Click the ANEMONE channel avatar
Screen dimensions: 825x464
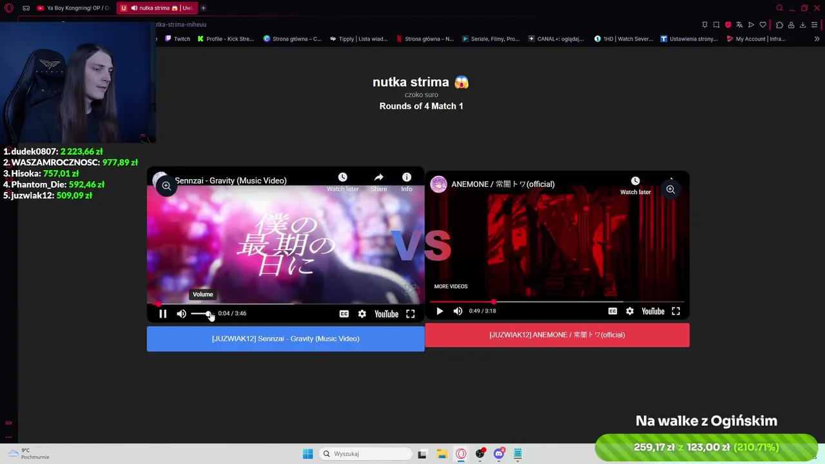pyautogui.click(x=438, y=184)
